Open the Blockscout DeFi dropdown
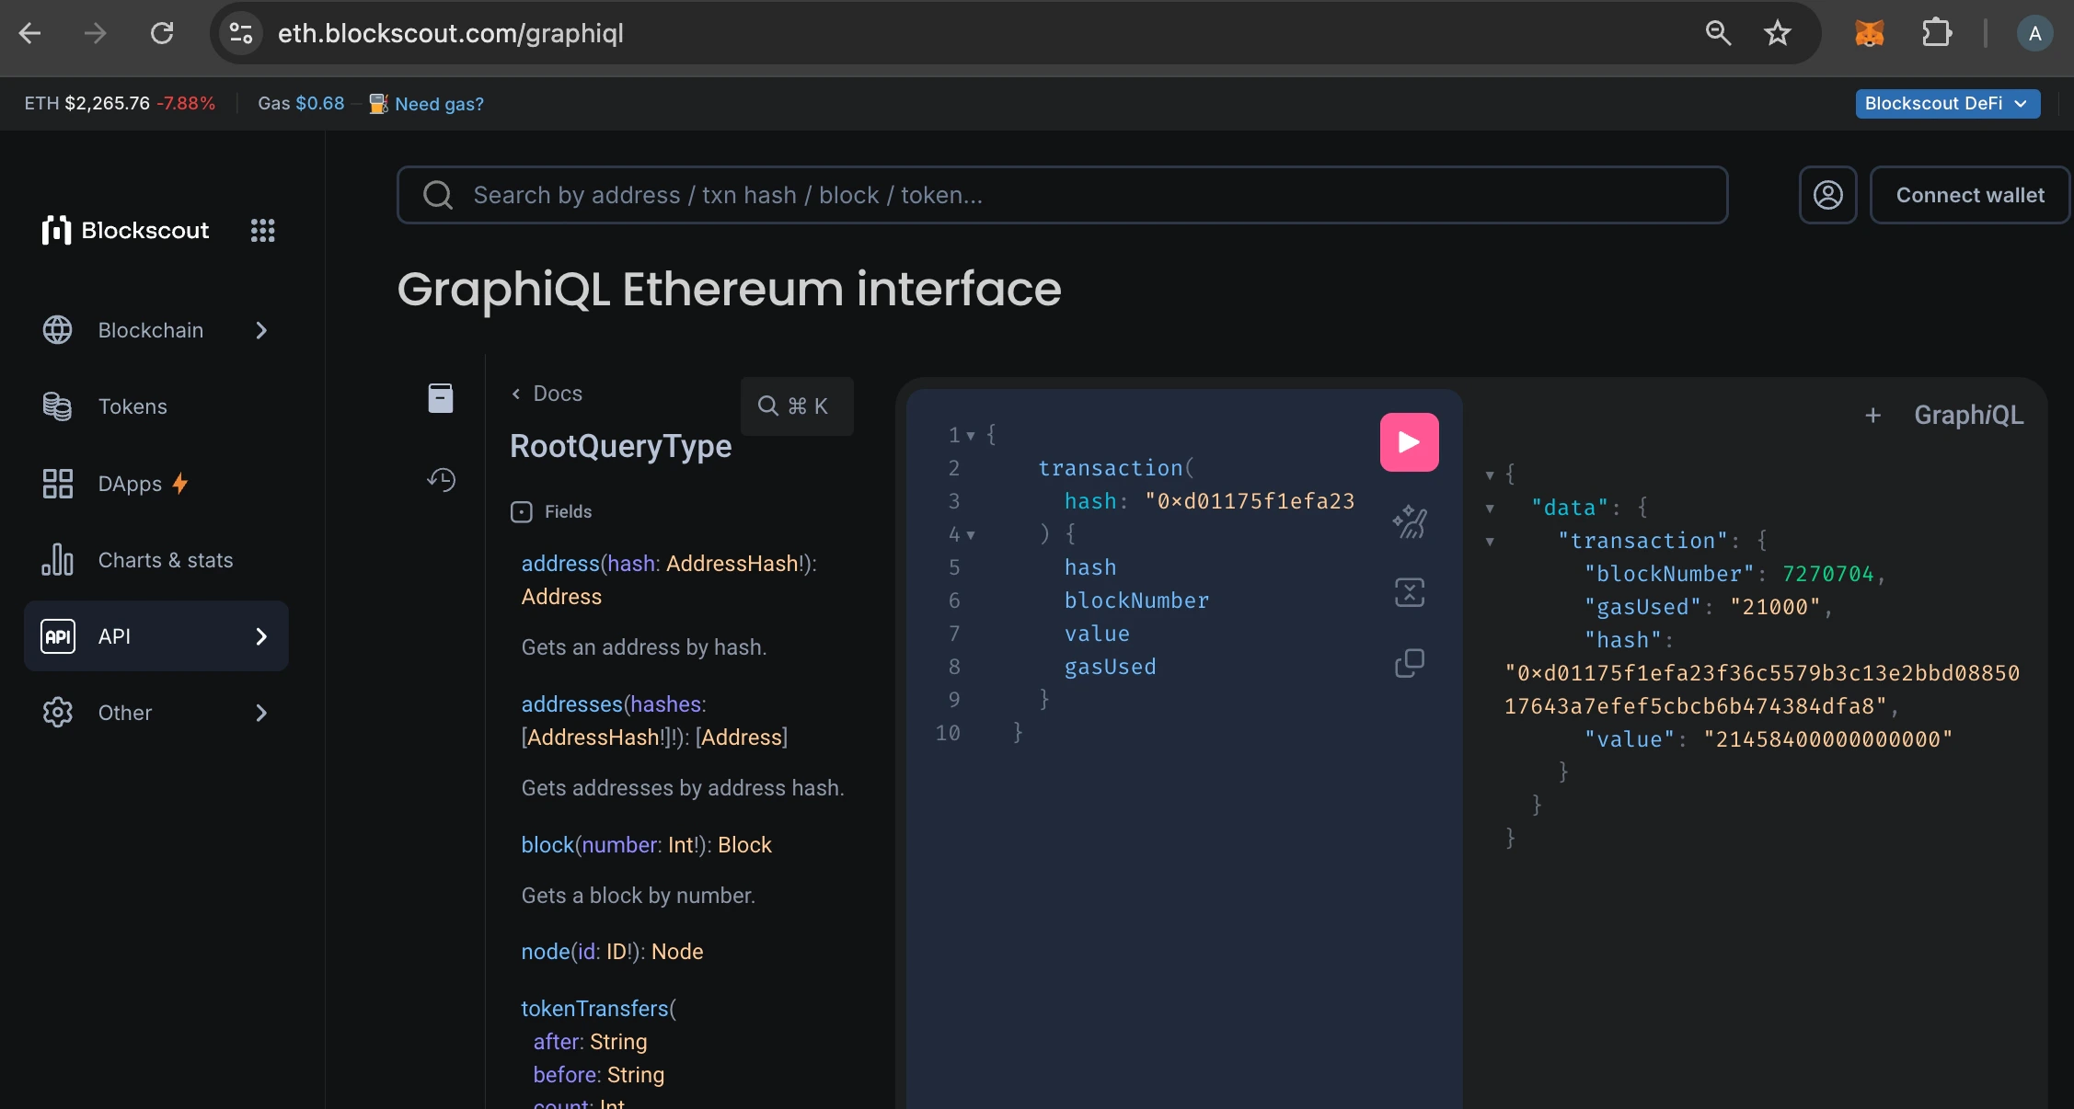This screenshot has height=1109, width=2074. [1947, 104]
